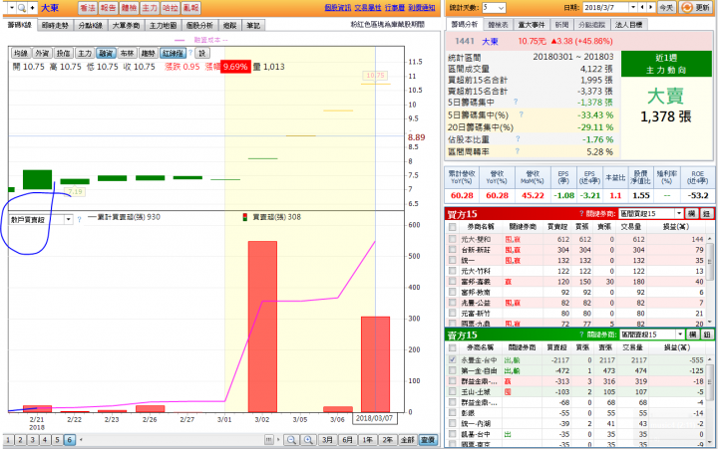
Task: Click the help icon beside lower chart dropdown
Action: [79, 219]
